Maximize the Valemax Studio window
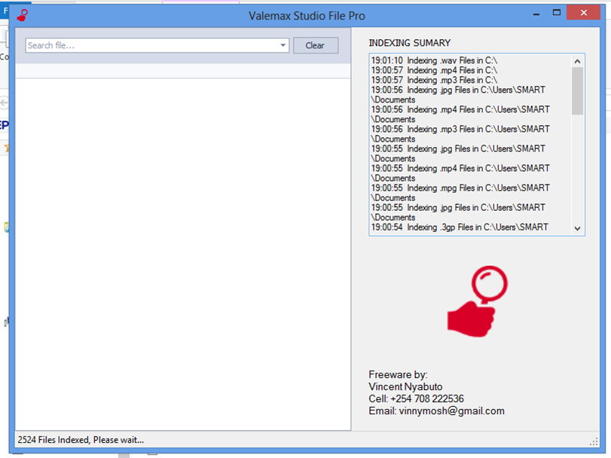The height and width of the screenshot is (458, 611). (x=557, y=13)
